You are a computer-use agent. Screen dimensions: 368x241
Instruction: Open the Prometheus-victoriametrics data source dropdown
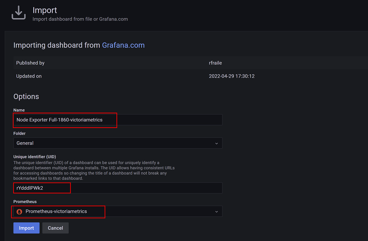click(x=118, y=211)
